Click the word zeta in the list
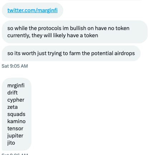Viewport: 156px width, 155px height. point(13,107)
